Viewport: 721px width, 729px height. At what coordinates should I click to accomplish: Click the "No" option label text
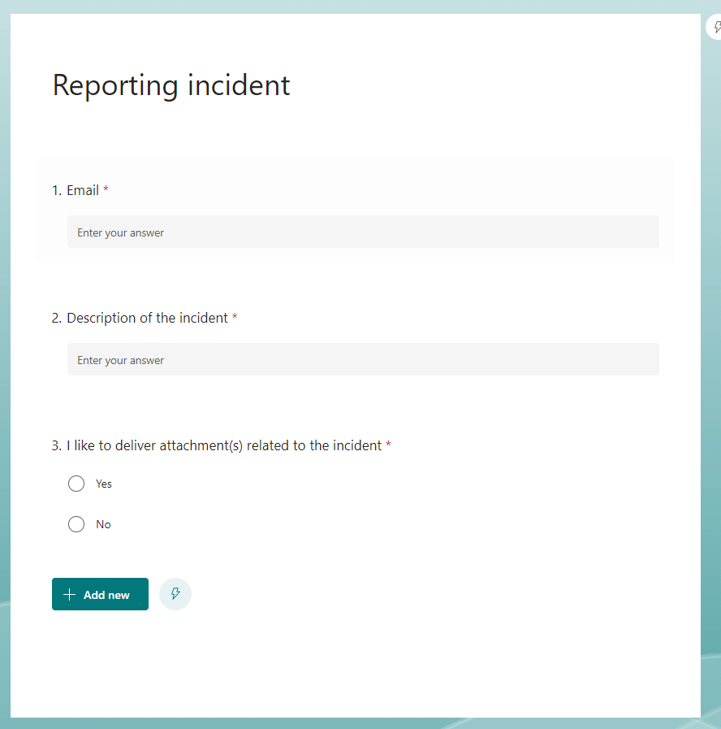click(103, 524)
